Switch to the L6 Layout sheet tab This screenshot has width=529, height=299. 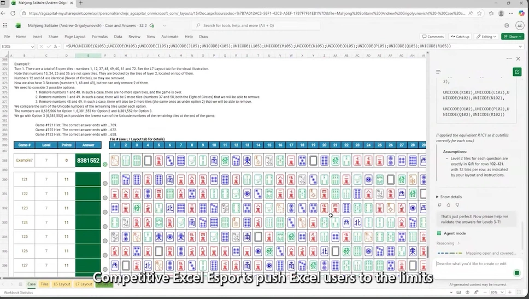pyautogui.click(x=64, y=284)
